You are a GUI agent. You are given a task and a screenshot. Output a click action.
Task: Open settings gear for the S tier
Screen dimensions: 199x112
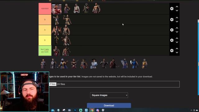(172, 20)
